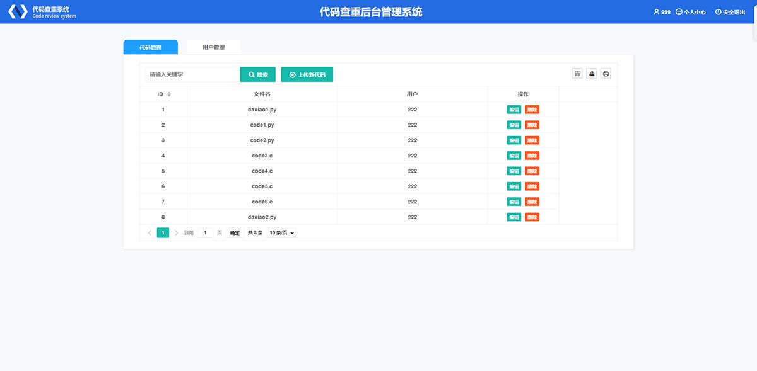Click the page number jump input
The width and height of the screenshot is (757, 371).
(205, 232)
